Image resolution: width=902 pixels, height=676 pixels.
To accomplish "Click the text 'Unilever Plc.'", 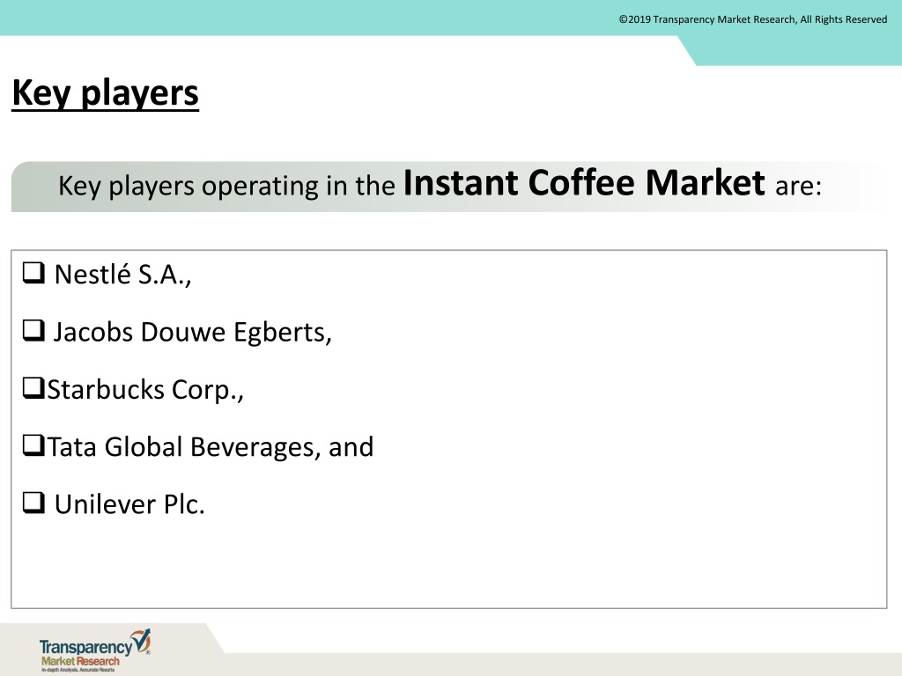I will pos(129,504).
